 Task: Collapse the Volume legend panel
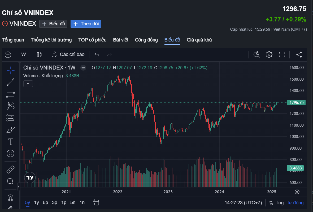coord(28,84)
